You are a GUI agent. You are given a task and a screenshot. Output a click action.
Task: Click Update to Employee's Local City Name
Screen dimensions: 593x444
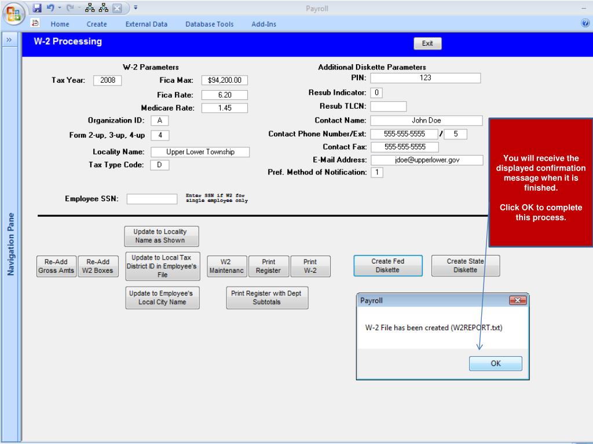coord(162,298)
